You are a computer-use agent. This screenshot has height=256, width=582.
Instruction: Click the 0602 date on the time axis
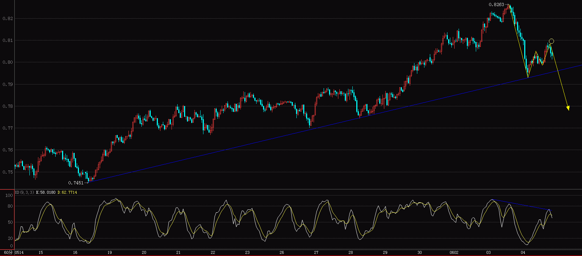[454, 252]
